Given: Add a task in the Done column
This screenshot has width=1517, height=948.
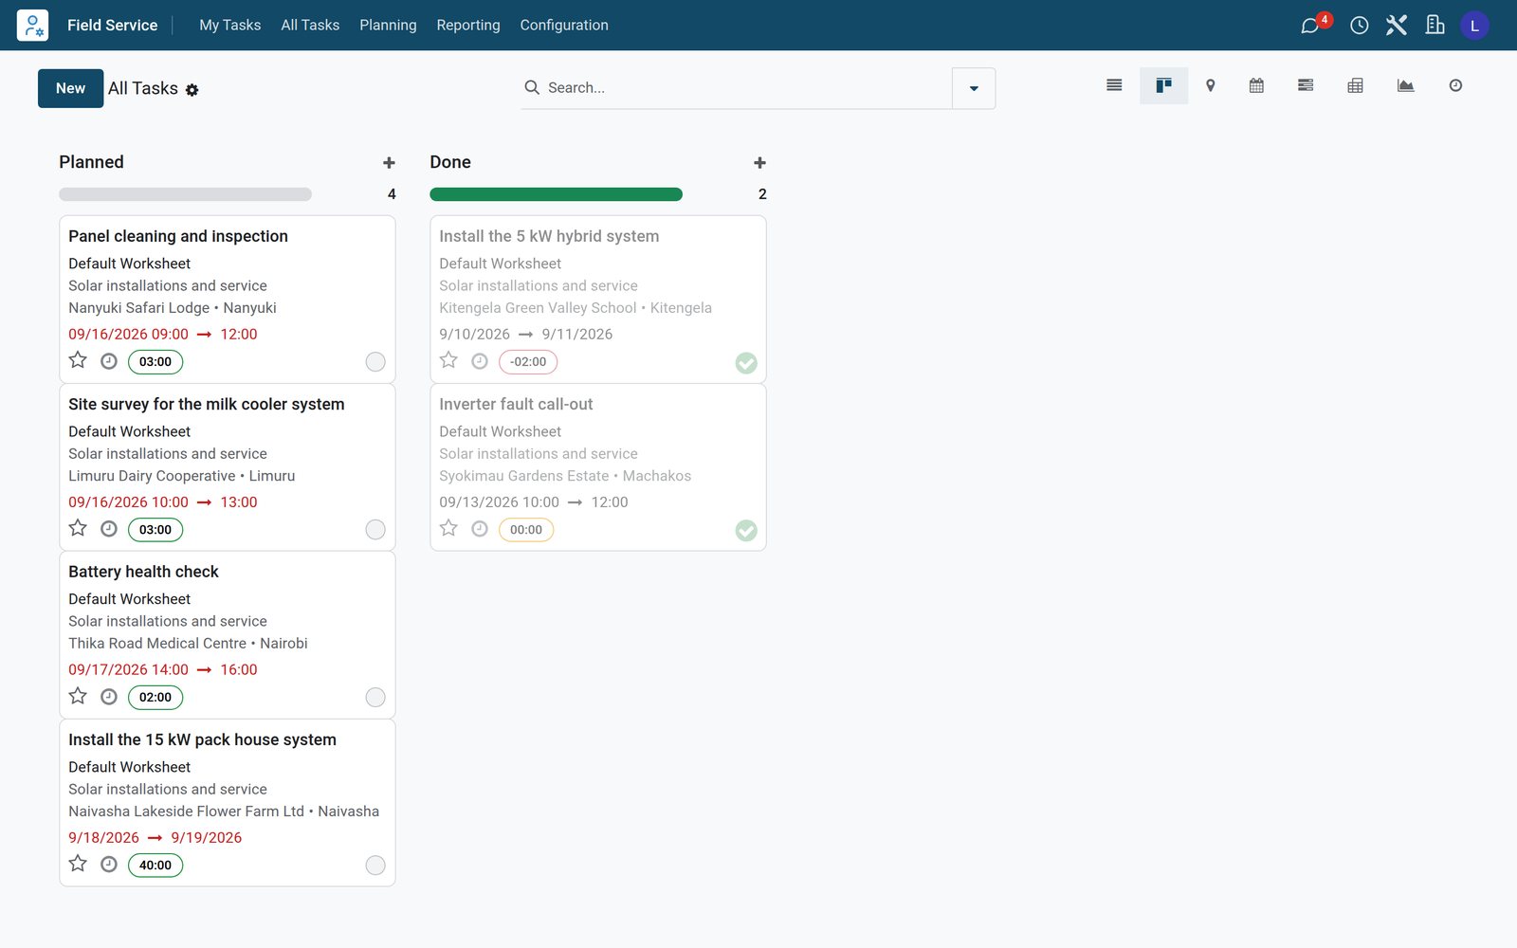Looking at the screenshot, I should click(759, 163).
